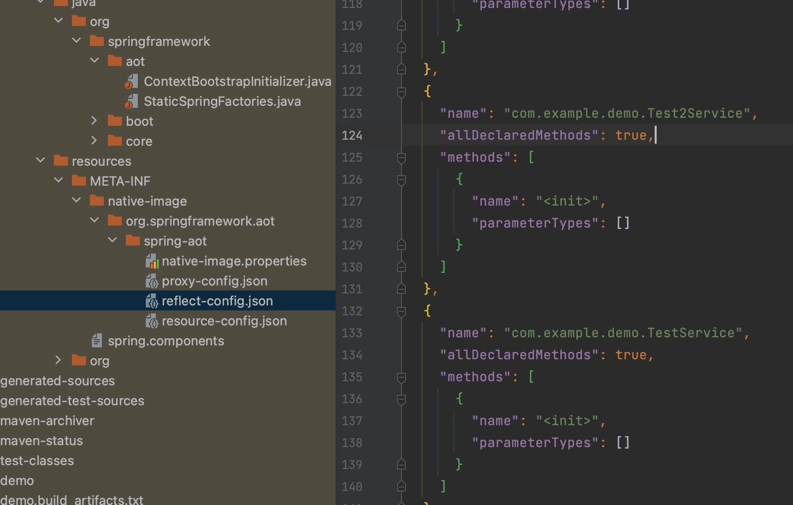Collapse the springframework folder

pos(76,40)
